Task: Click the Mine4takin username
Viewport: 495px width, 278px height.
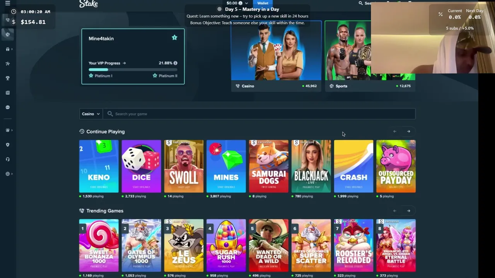Action: point(101,39)
